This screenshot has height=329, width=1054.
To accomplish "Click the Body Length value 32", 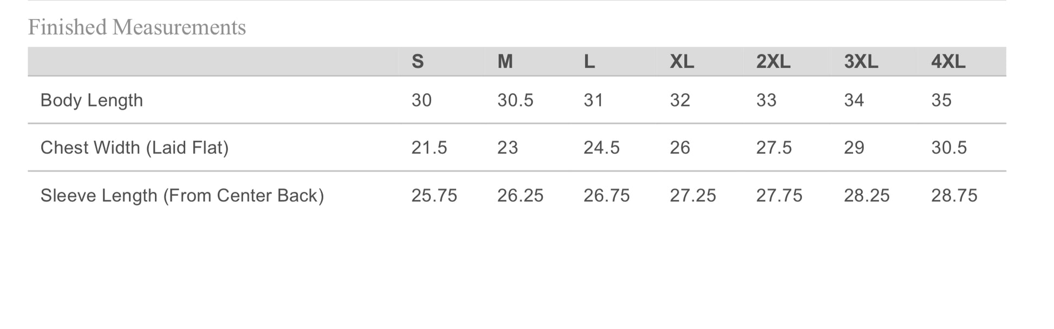I will [x=680, y=100].
